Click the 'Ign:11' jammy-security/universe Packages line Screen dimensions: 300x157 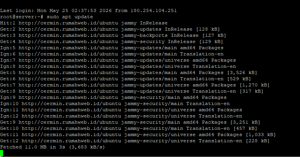pyautogui.click(x=121, y=110)
